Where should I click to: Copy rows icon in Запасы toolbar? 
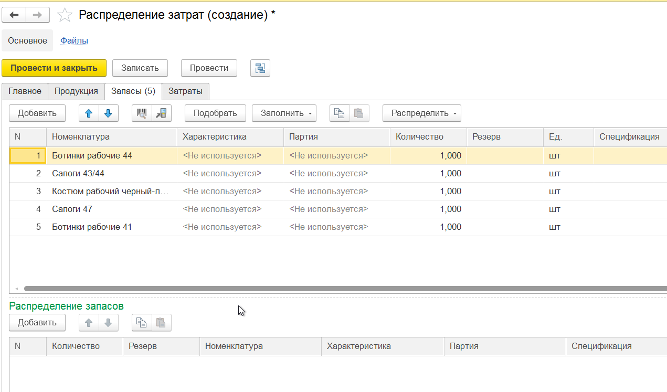click(340, 113)
